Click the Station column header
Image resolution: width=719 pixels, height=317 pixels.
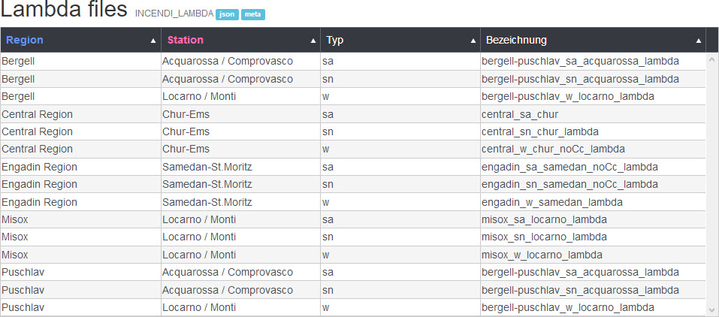pyautogui.click(x=240, y=40)
